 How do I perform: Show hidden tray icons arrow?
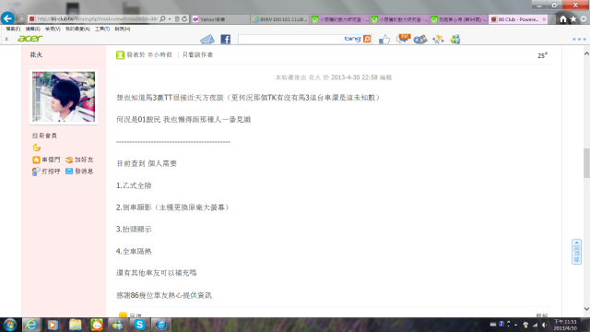click(516, 325)
